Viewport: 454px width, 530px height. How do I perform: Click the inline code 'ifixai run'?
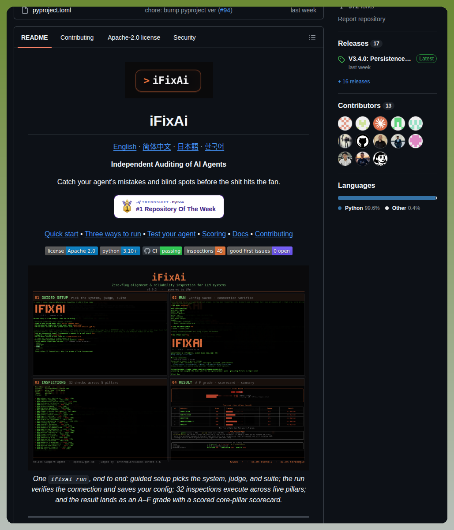pyautogui.click(x=68, y=479)
